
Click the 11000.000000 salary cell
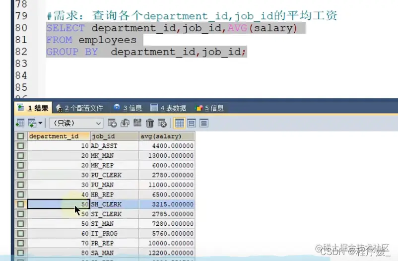167,185
